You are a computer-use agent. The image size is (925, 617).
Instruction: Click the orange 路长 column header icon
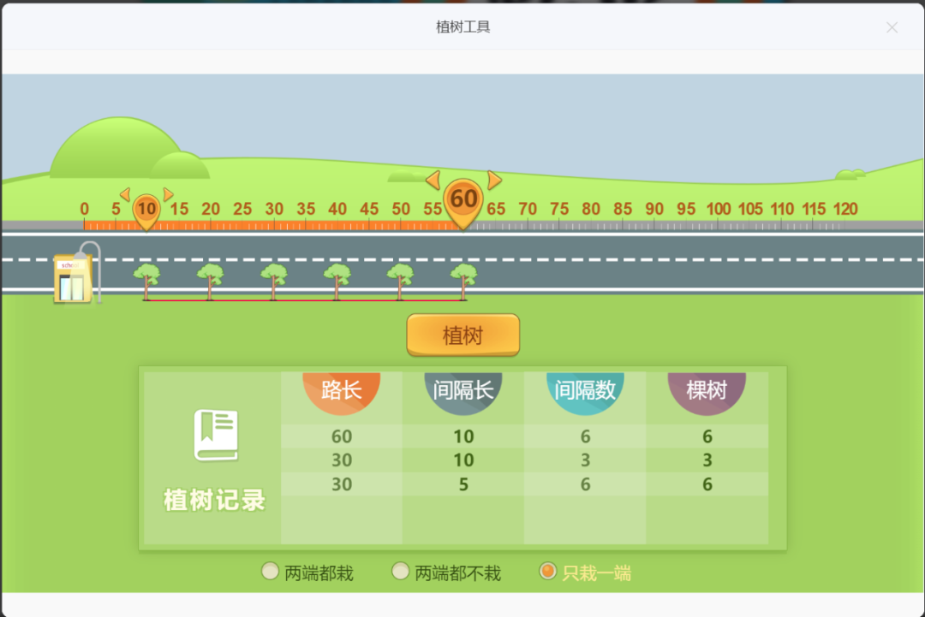[x=341, y=394]
